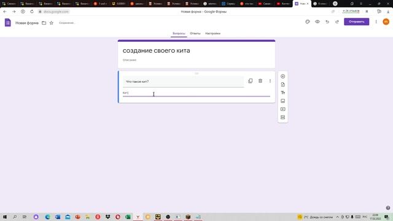Image resolution: width=393 pixels, height=221 pixels.
Task: Star the form Новая форма
Action: click(x=52, y=23)
